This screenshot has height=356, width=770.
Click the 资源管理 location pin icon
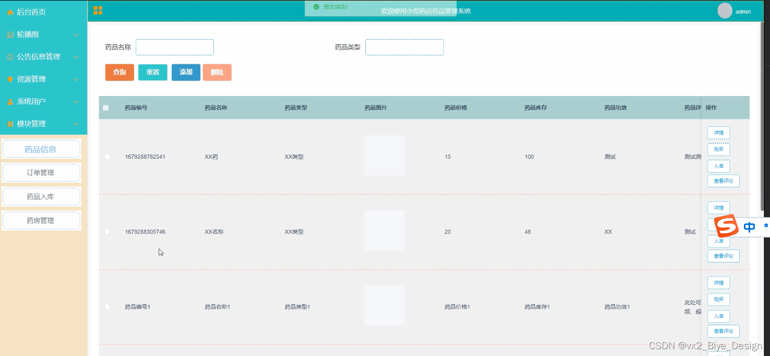[x=10, y=79]
